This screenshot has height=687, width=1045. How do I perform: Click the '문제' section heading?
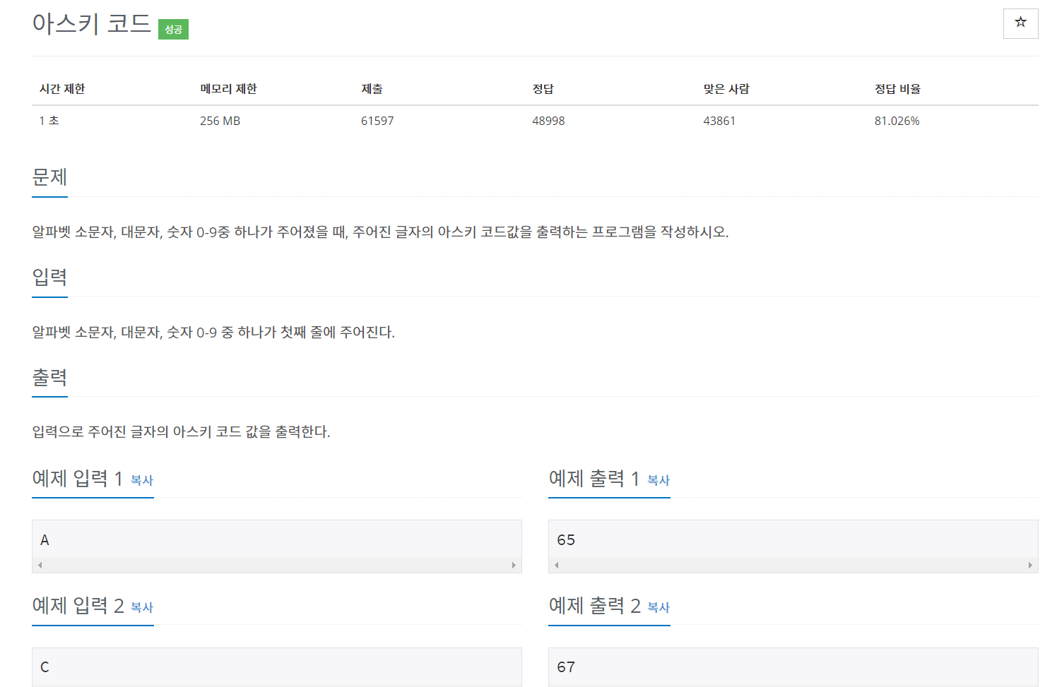49,177
